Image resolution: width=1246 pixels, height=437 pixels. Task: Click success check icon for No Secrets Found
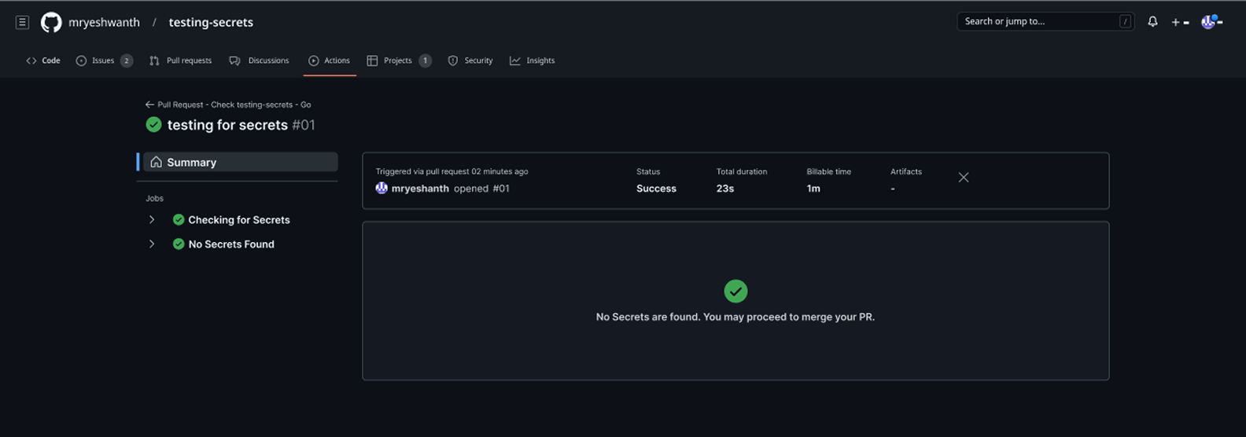179,244
